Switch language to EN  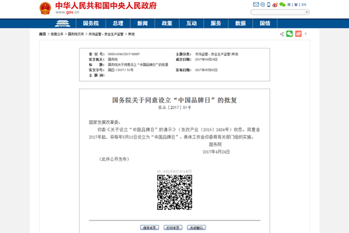(x=304, y=4)
